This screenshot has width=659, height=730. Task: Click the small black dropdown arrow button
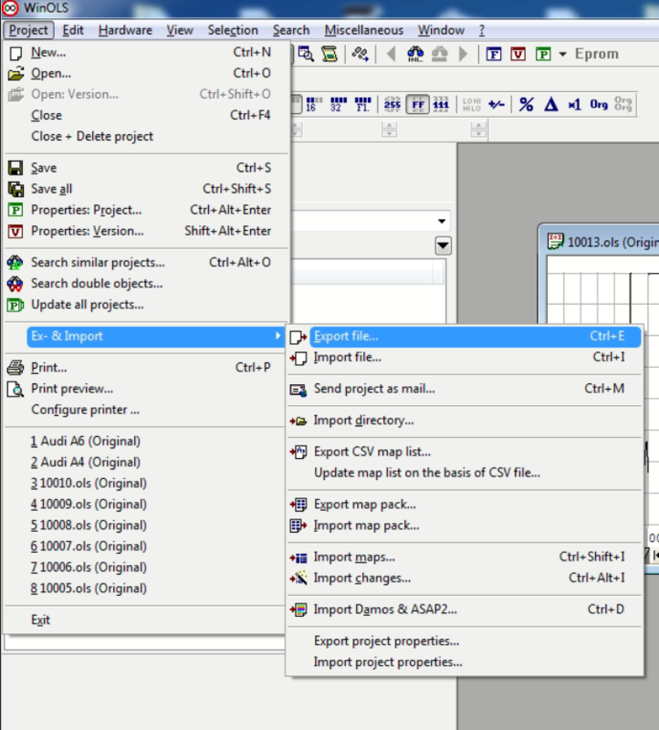[443, 245]
